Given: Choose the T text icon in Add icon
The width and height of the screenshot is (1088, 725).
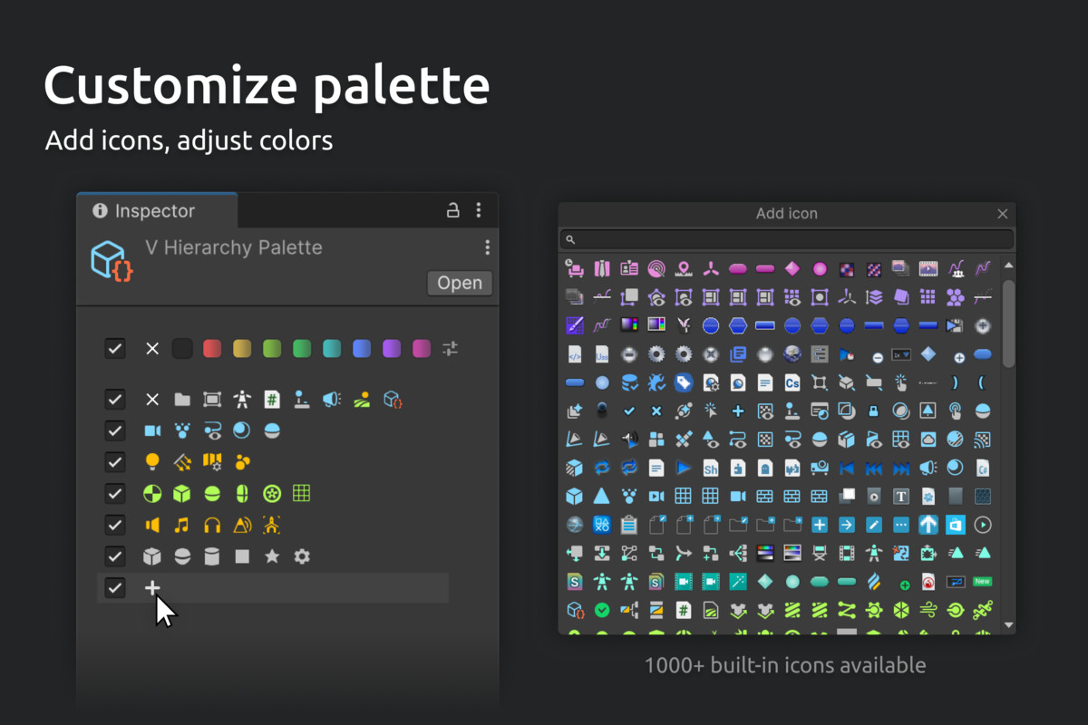Looking at the screenshot, I should tap(901, 497).
